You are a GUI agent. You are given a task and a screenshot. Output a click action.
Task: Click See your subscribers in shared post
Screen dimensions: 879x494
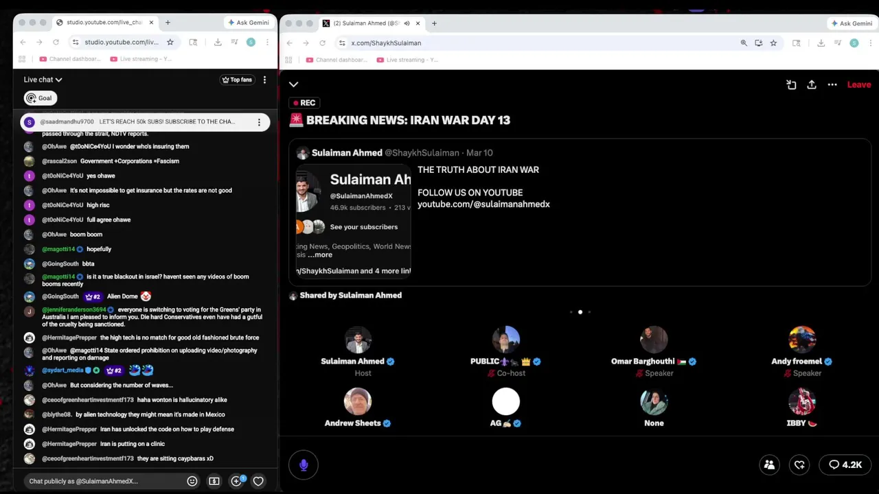coord(364,226)
